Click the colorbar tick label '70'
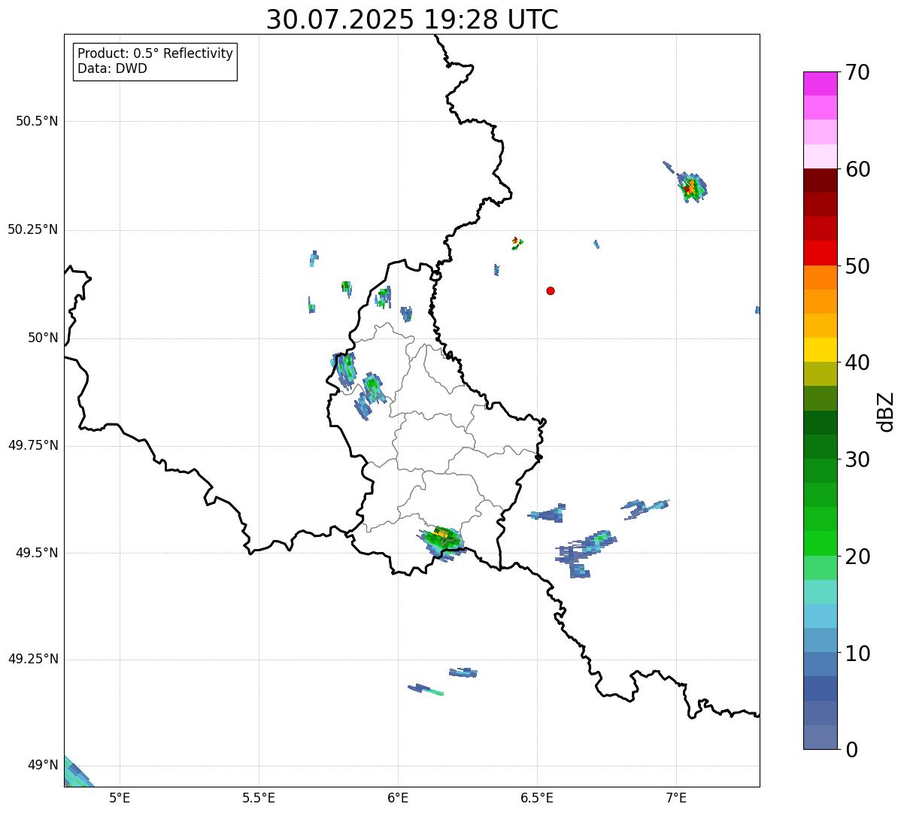The width and height of the screenshot is (904, 813). pyautogui.click(x=857, y=72)
